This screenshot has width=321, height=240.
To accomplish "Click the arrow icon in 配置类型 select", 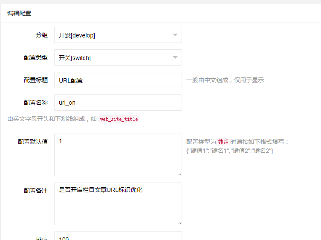I will [175, 58].
